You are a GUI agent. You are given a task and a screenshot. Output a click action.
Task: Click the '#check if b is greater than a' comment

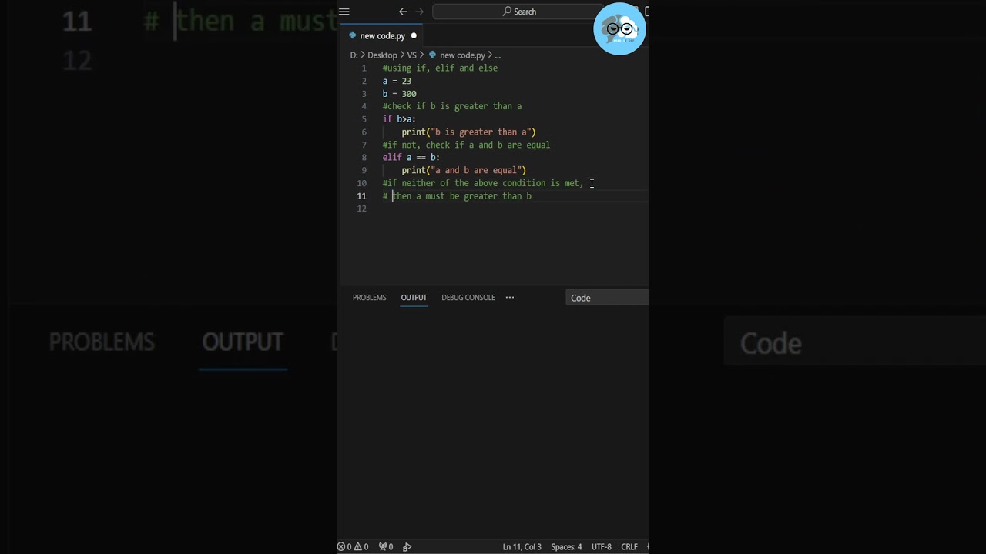(452, 106)
